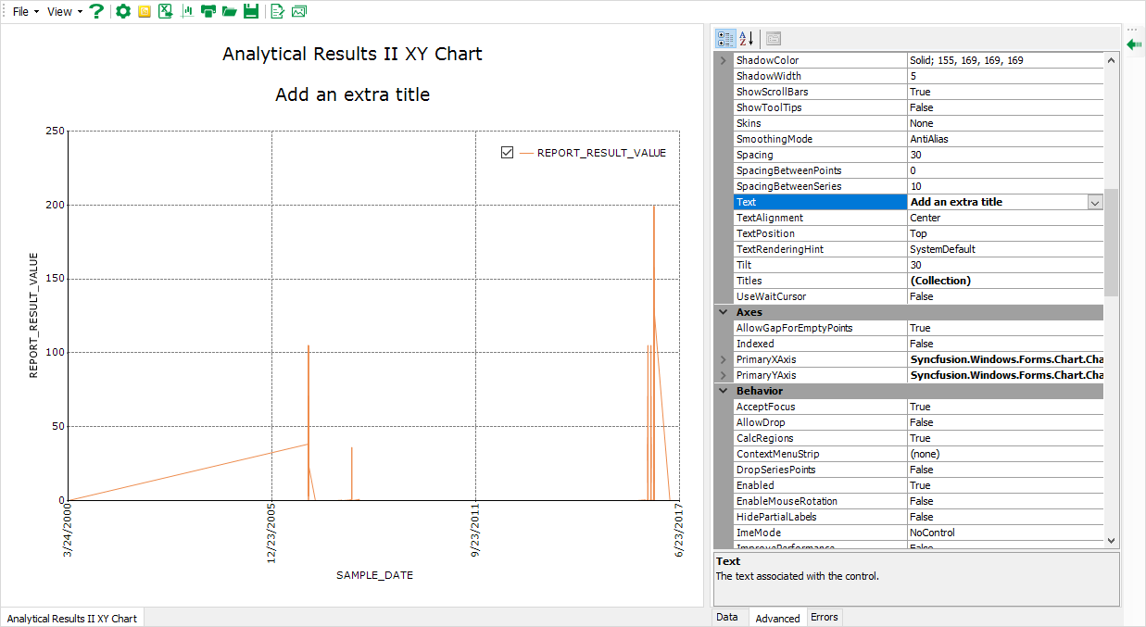The width and height of the screenshot is (1146, 627).
Task: Select the Analytical Results II XY Chart tab
Action: pyautogui.click(x=72, y=618)
